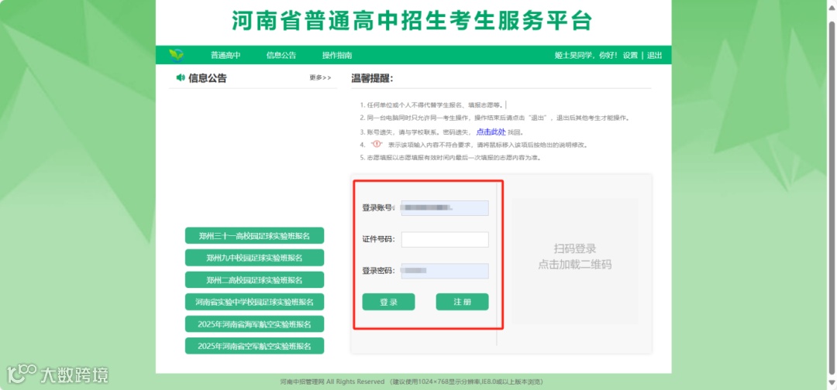Open 郑州二高校园足球实验班报名
This screenshot has height=390, width=837.
coord(255,279)
